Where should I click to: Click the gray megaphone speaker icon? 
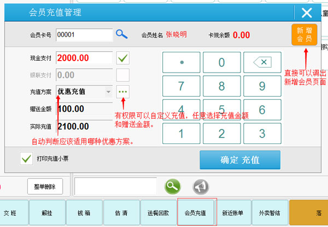[201, 186]
